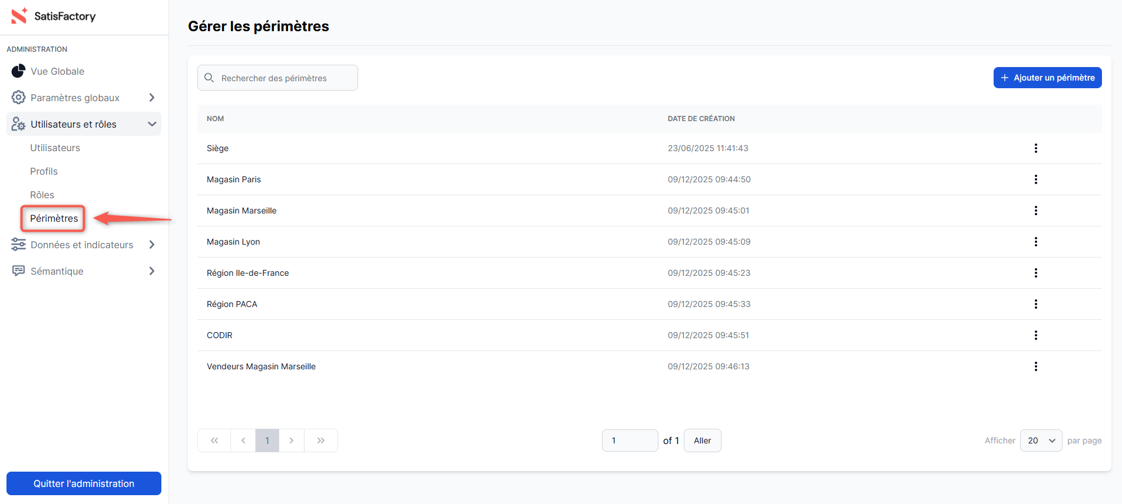
Task: Expand the Données et indicateurs section
Action: pyautogui.click(x=151, y=245)
